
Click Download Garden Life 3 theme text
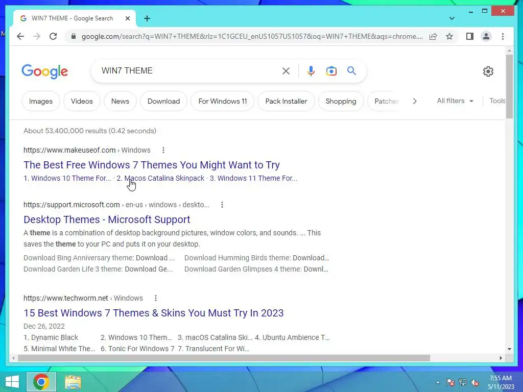[98, 269]
